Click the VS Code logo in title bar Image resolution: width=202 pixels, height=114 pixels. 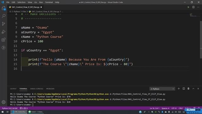click(3, 2)
